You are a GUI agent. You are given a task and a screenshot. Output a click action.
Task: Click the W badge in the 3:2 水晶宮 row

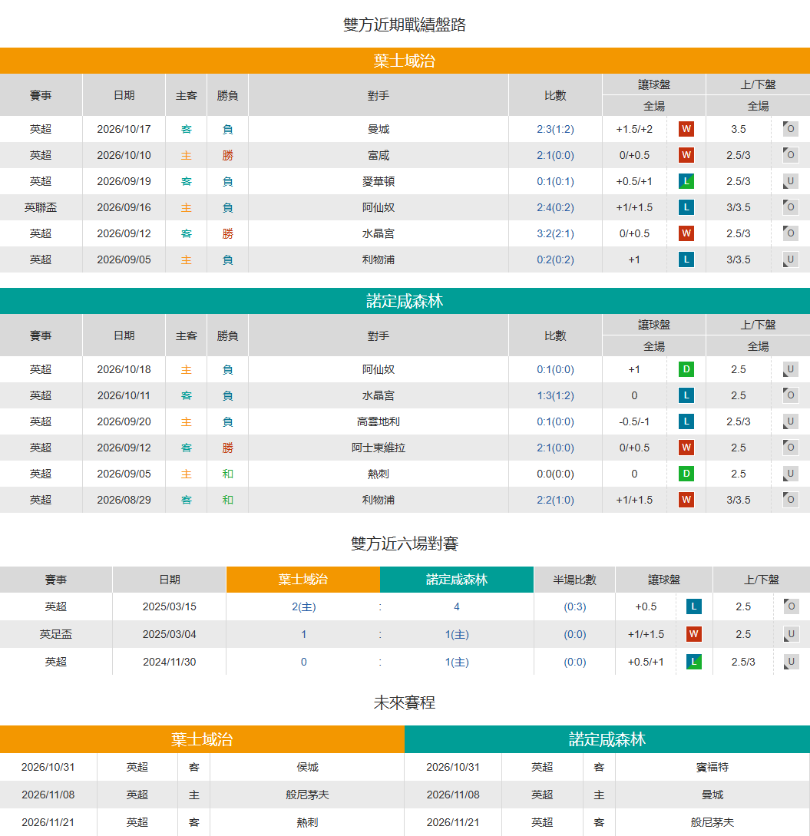click(x=686, y=233)
